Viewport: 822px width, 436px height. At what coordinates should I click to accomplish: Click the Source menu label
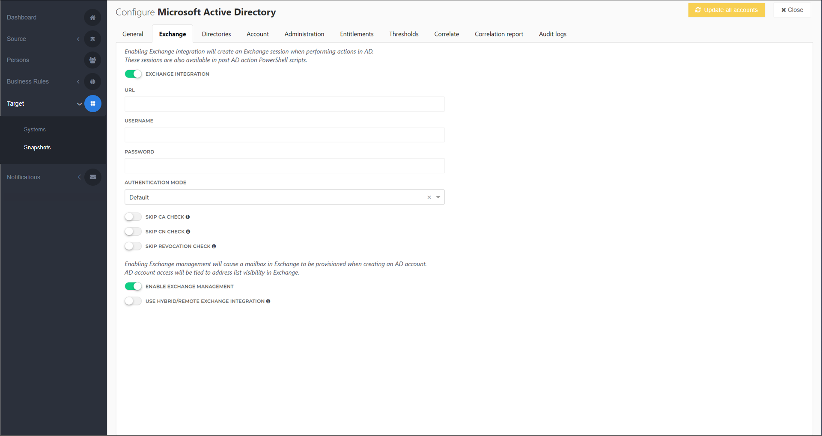[x=16, y=39]
